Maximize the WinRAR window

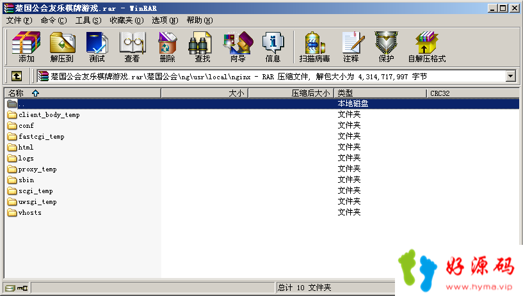[503, 8]
